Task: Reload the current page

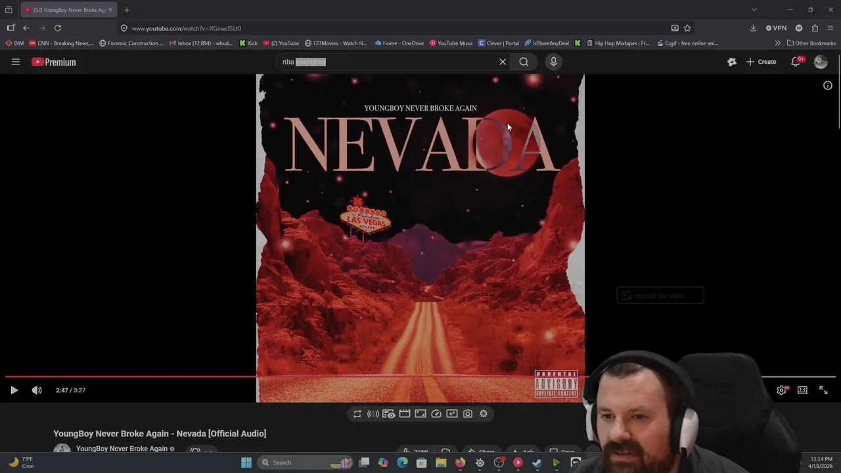Action: coord(58,28)
